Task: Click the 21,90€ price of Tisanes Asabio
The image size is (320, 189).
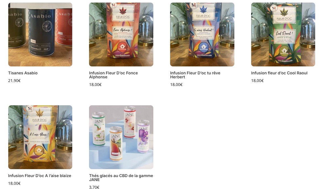Action: pyautogui.click(x=14, y=81)
